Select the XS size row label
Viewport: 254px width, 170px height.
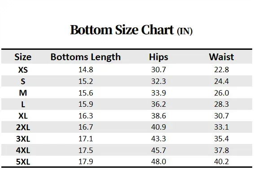coord(23,70)
